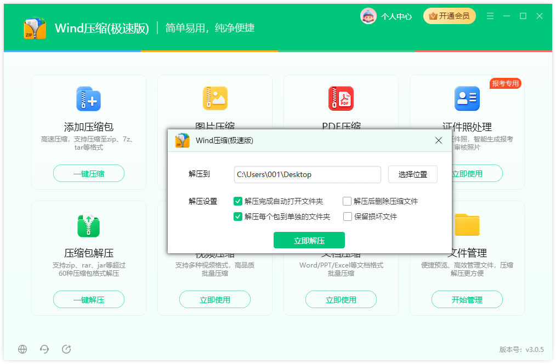Click the 一键压缩 button
This screenshot has width=556, height=364.
point(89,174)
